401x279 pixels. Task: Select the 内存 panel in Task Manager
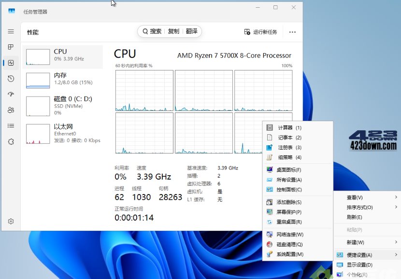[x=63, y=79]
